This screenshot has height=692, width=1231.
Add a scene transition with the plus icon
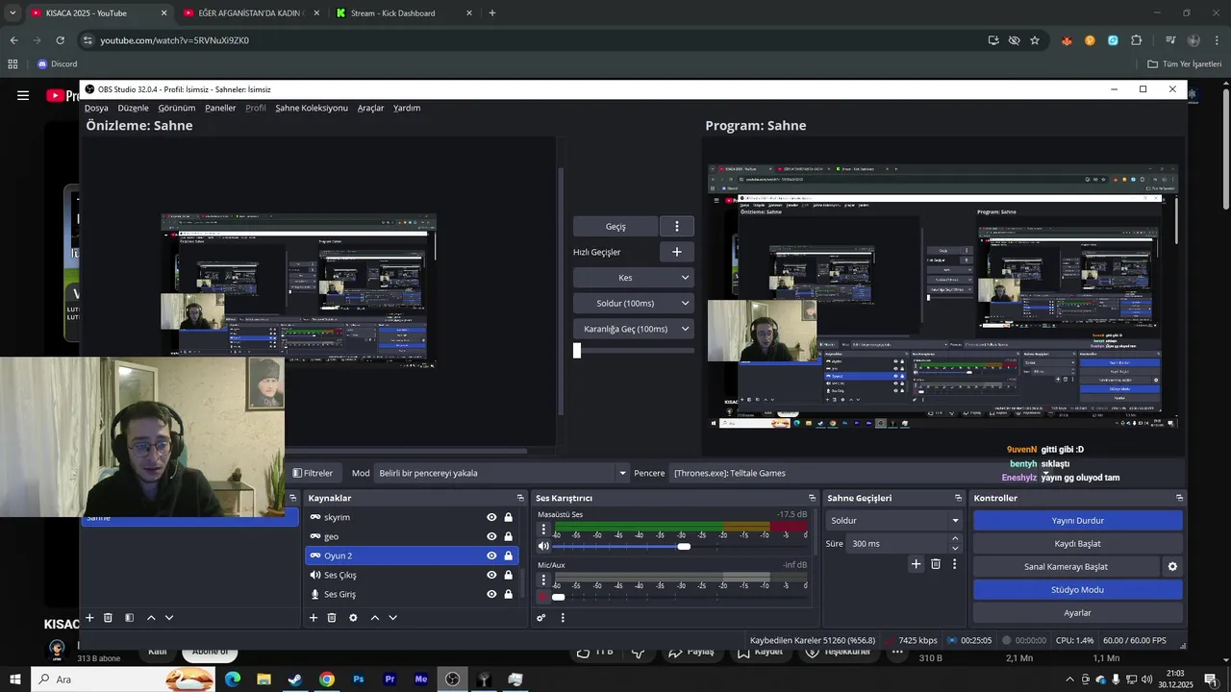[x=916, y=564]
